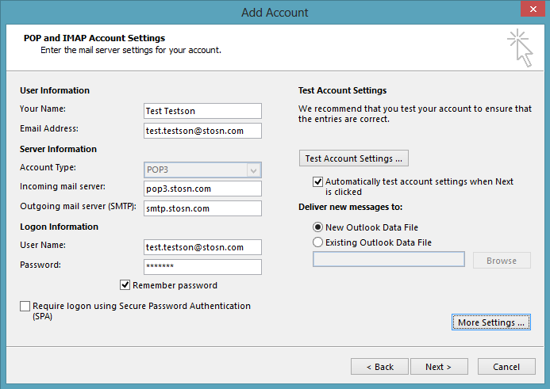550x389 pixels.
Task: Open the Account Type dropdown arrow
Action: tap(254, 170)
